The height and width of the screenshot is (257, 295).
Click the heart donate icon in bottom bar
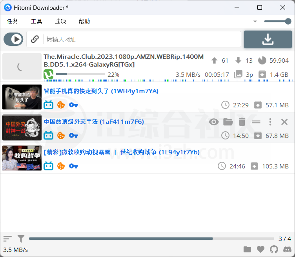(260, 250)
